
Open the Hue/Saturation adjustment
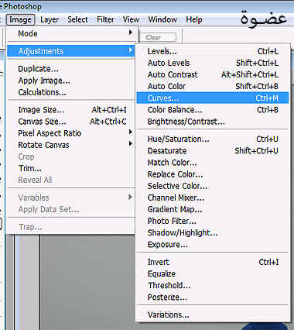[x=213, y=139]
